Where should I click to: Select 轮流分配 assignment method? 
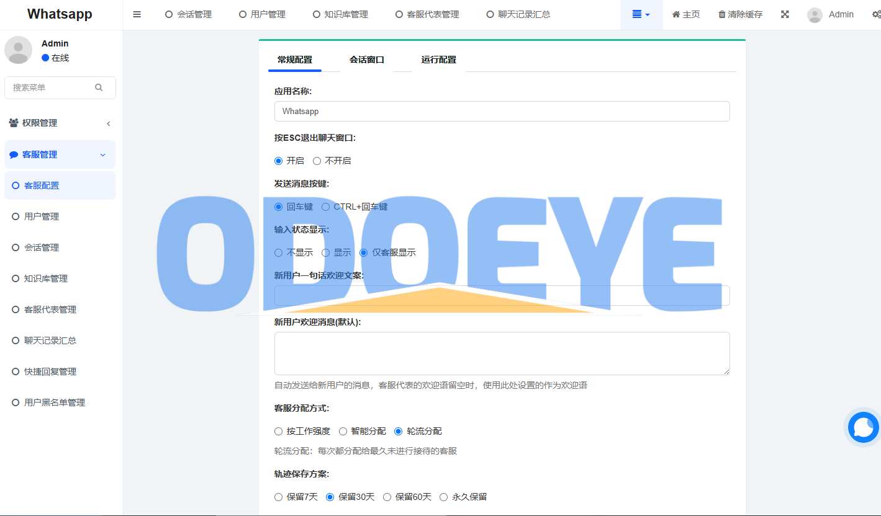coord(398,431)
